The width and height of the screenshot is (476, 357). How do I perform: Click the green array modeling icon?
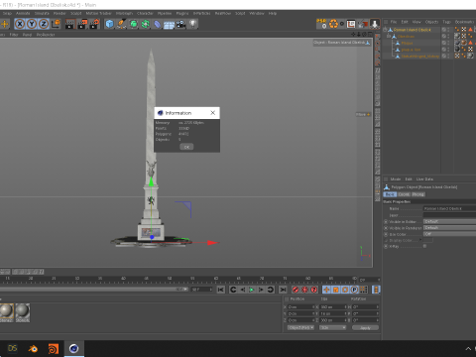click(146, 24)
